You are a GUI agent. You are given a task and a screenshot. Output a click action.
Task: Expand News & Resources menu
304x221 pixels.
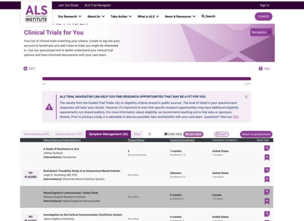(x=180, y=17)
